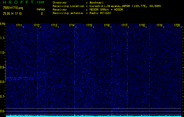Viewport: 184px width, 117px height.
Task: Click the 1714 time marker
Action: click(72, 25)
